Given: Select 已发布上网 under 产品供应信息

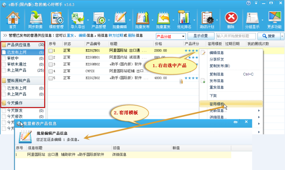Looking at the screenshot, I should [x=23, y=52].
